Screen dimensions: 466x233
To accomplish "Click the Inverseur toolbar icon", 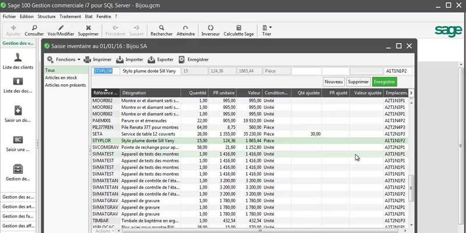I will click(210, 27).
